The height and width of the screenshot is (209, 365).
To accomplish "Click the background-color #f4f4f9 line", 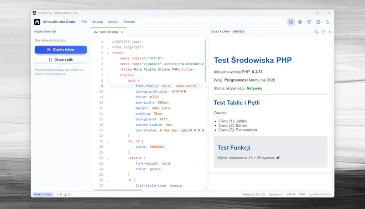I will (162, 91).
